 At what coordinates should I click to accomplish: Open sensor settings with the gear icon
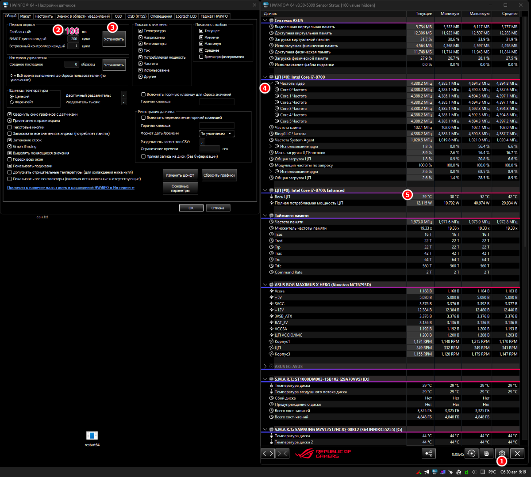502,453
